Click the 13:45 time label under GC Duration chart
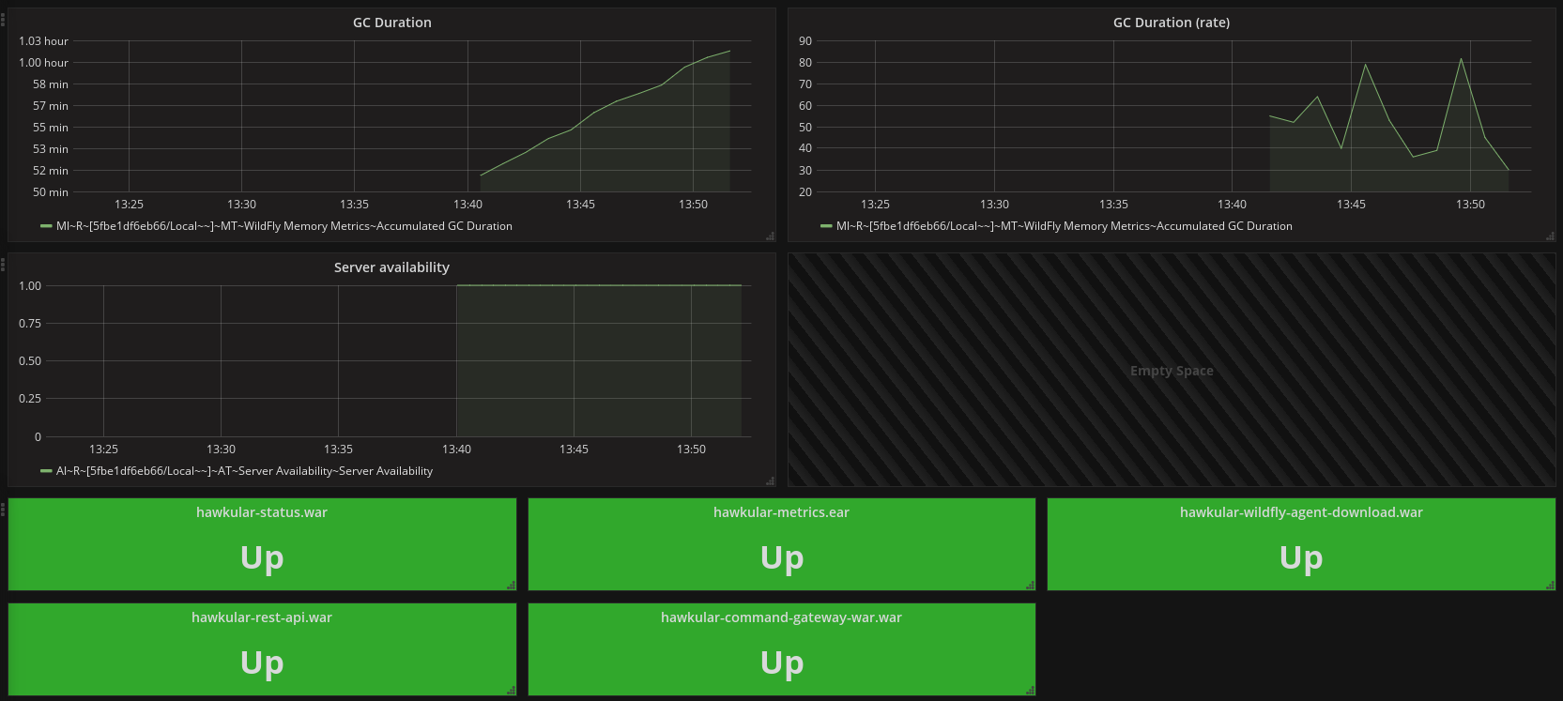The width and height of the screenshot is (1563, 701). (580, 205)
